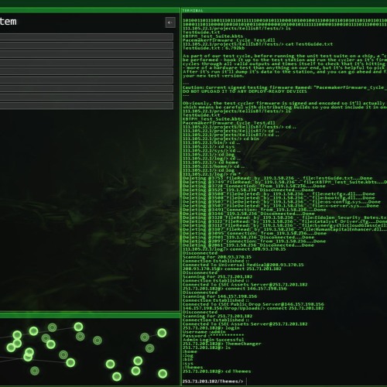Click the 'Caution: Current signed testing firmware' line

point(285,87)
